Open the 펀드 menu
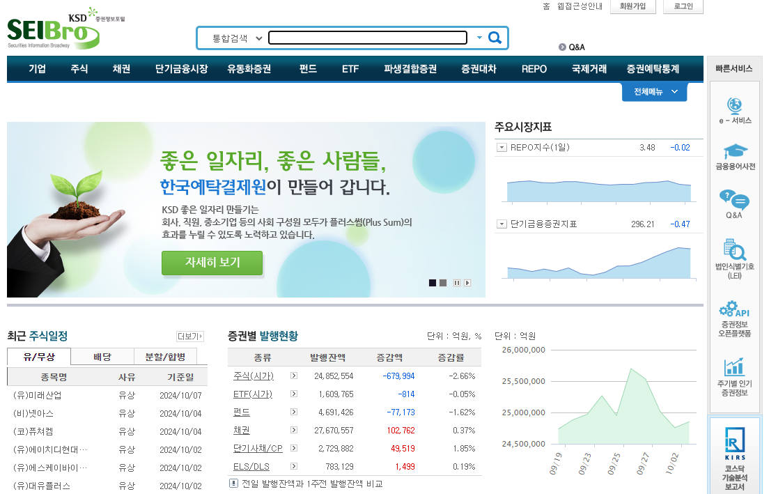The width and height of the screenshot is (769, 494). 308,69
